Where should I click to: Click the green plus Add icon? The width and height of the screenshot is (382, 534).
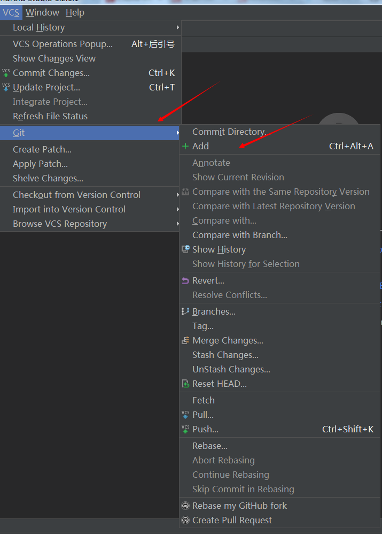[185, 146]
